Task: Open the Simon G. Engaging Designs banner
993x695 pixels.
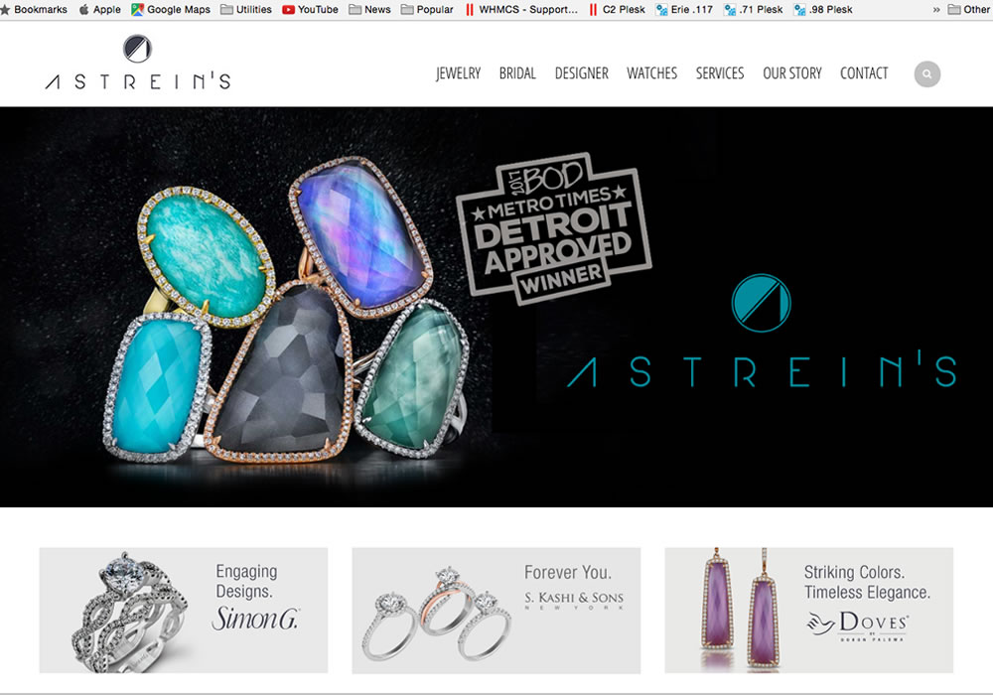Action: click(x=184, y=611)
